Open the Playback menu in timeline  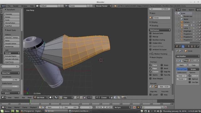pos(33,107)
